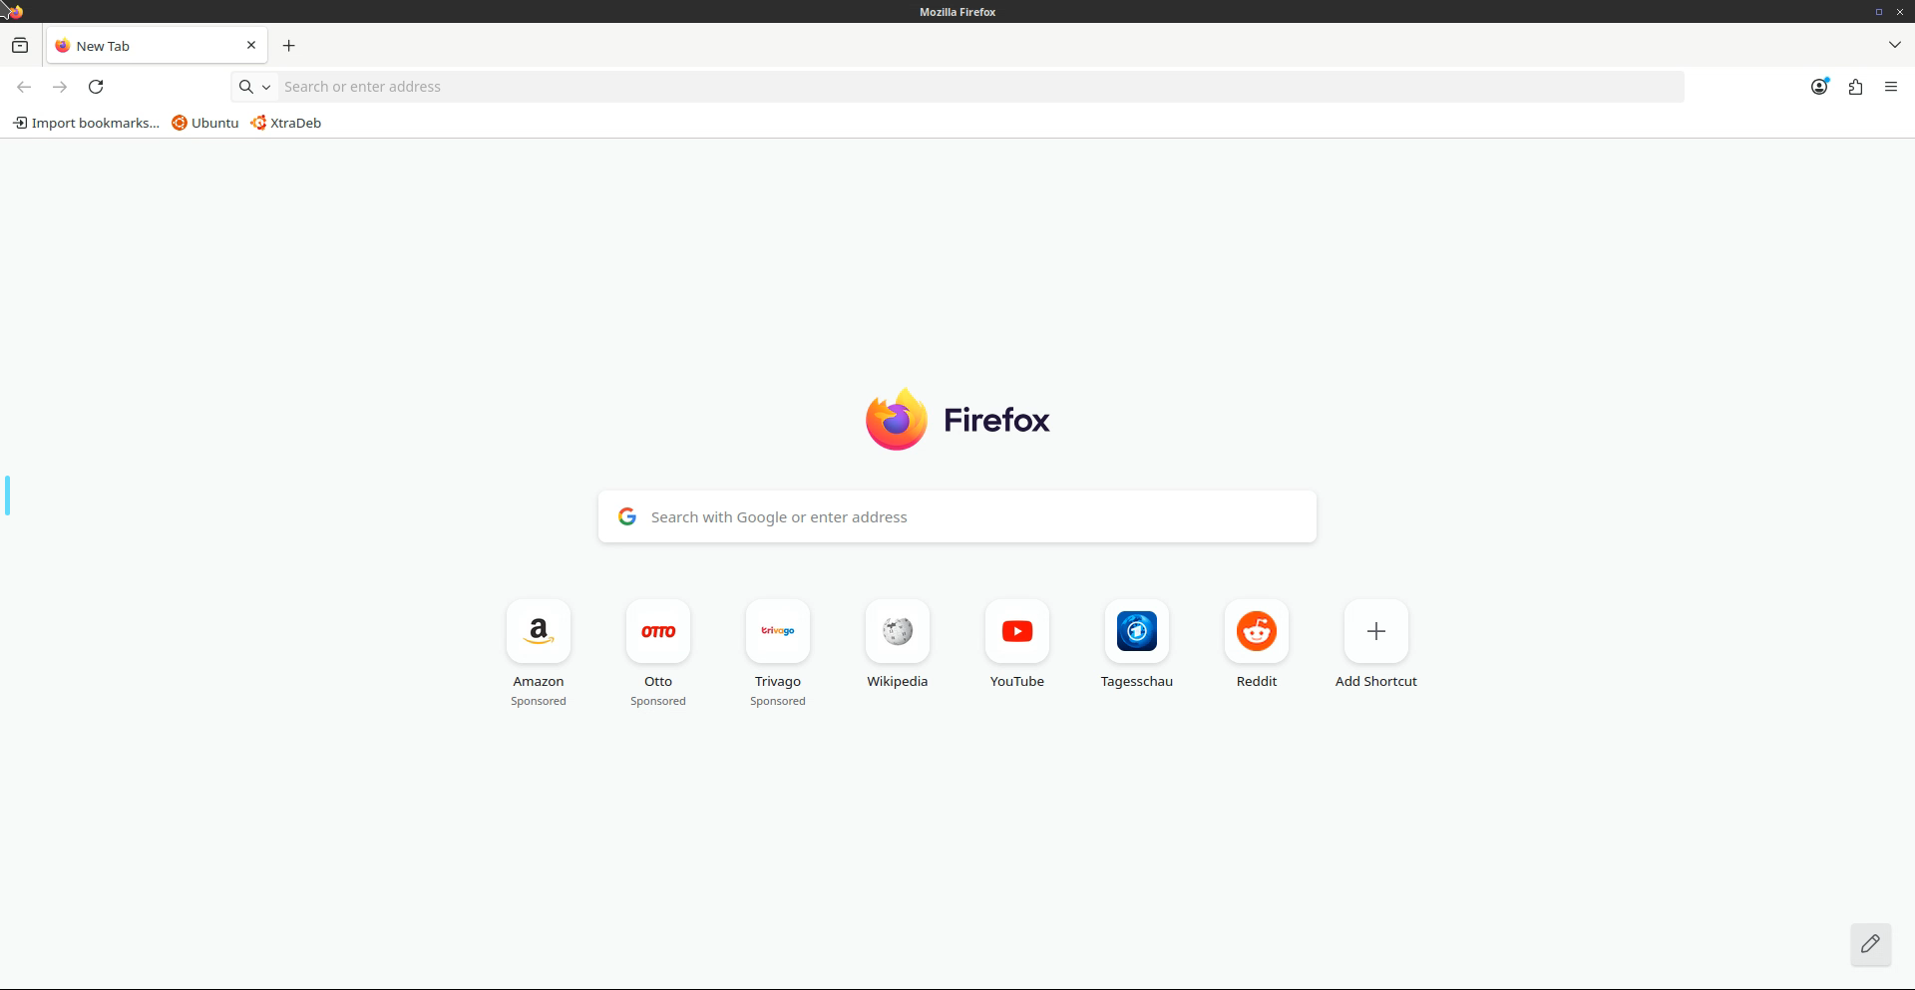Open the Ubuntu bookmark
The height and width of the screenshot is (990, 1915).
coord(205,123)
